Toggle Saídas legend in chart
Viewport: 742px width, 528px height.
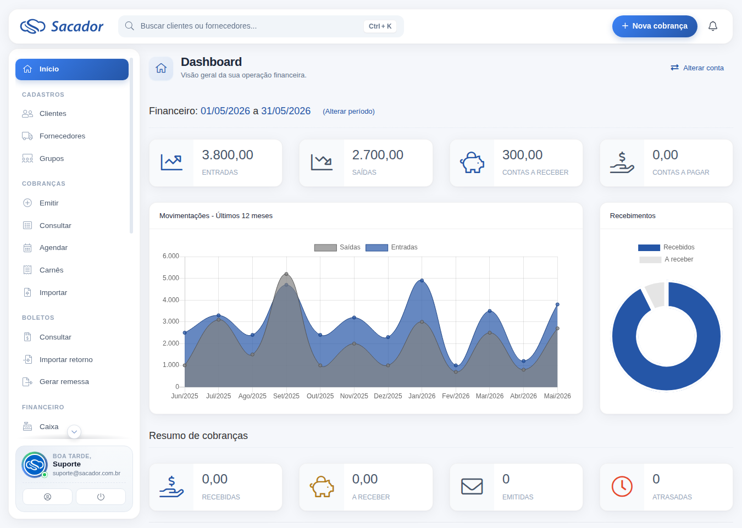[x=337, y=247]
